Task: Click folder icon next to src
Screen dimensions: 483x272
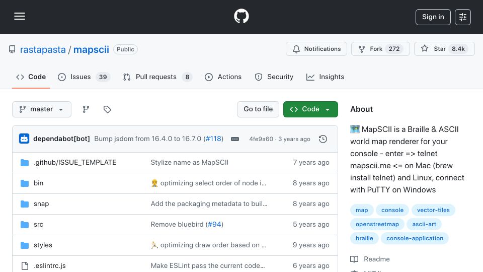Action: pyautogui.click(x=25, y=225)
